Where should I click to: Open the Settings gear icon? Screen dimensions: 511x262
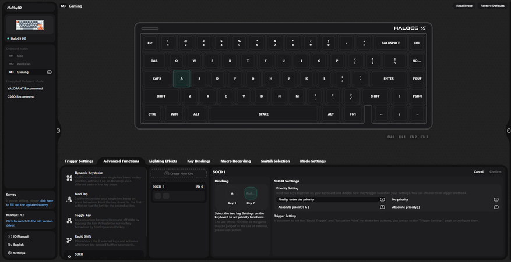pyautogui.click(x=9, y=253)
